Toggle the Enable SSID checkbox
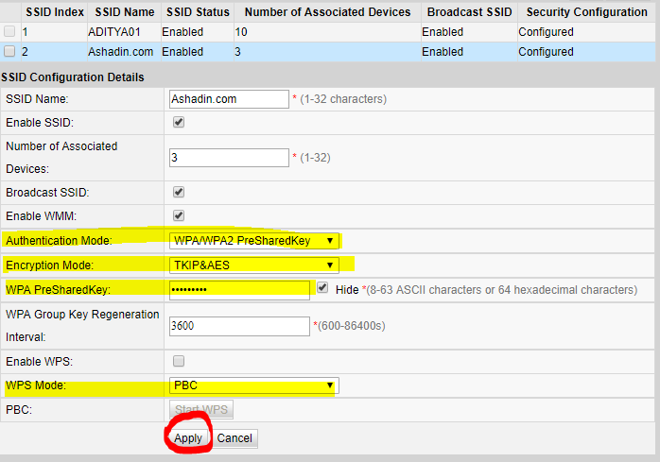 179,122
